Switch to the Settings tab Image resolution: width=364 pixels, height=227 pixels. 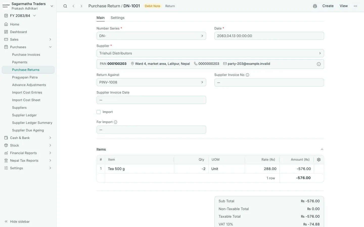coord(118,18)
